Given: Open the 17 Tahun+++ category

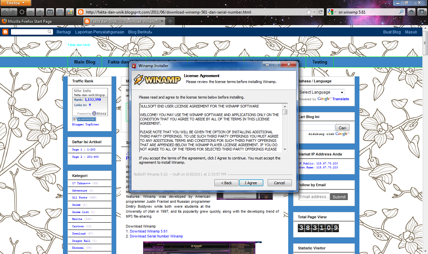Looking at the screenshot, I should click(81, 183).
